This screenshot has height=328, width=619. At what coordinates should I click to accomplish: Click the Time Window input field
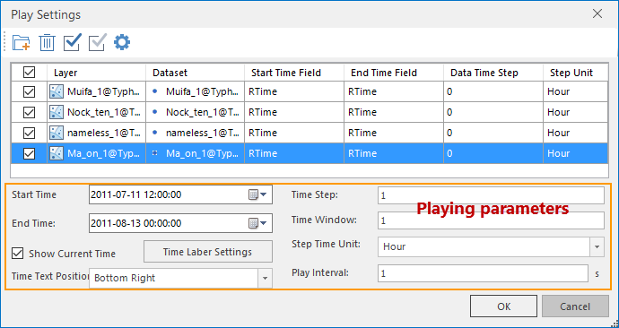pos(491,220)
